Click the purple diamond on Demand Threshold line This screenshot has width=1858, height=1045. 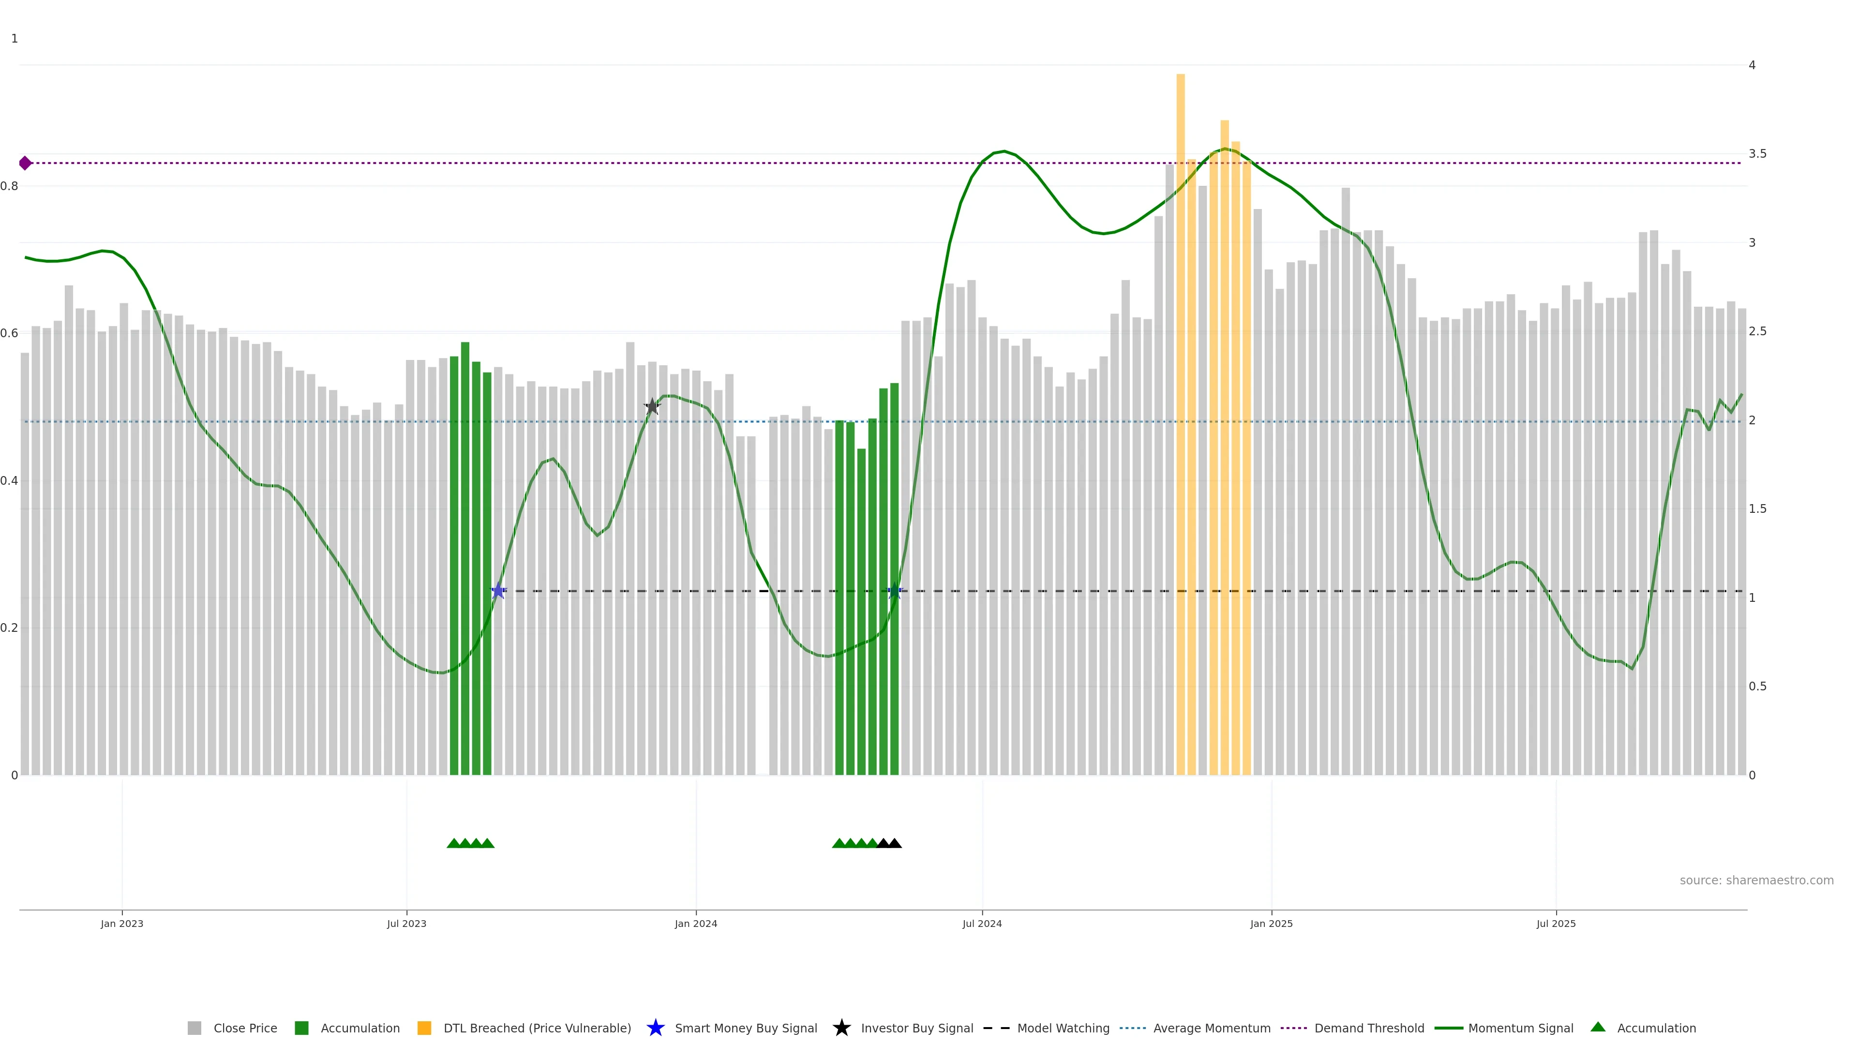(25, 163)
